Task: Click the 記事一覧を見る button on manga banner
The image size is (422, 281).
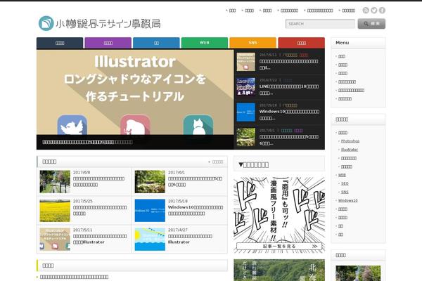Action: 279,246
